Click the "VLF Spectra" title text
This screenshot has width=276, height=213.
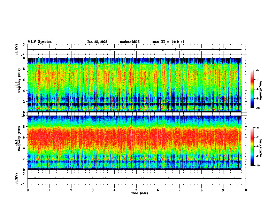click(39, 42)
